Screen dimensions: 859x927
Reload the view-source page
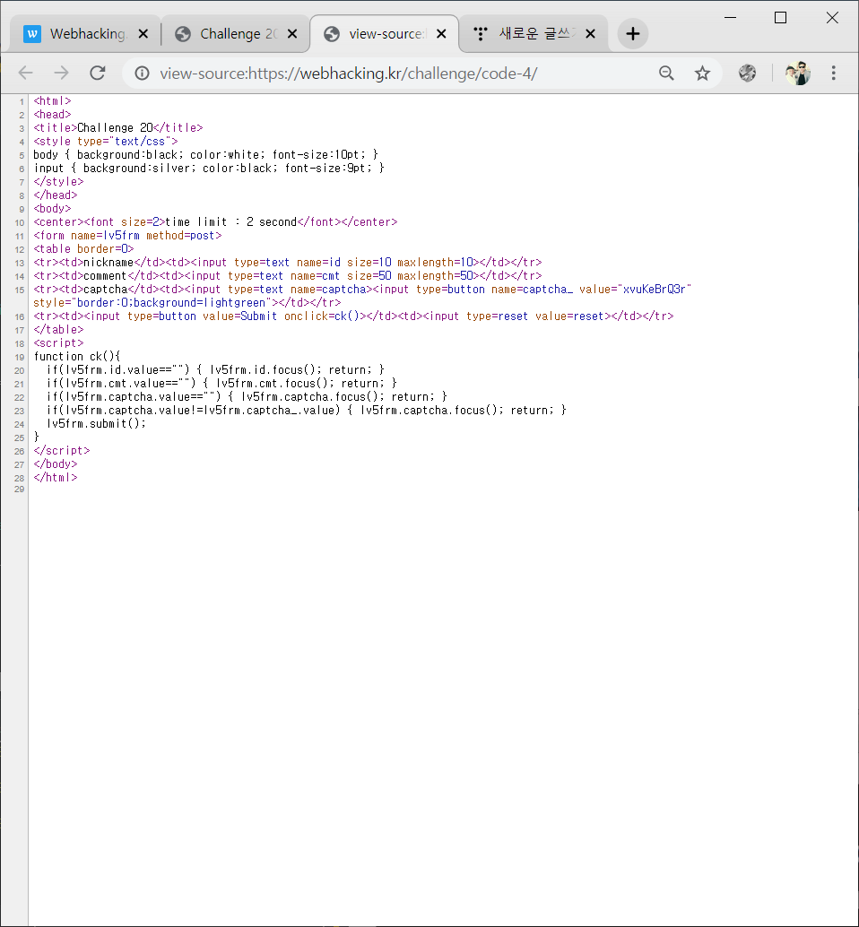click(98, 74)
